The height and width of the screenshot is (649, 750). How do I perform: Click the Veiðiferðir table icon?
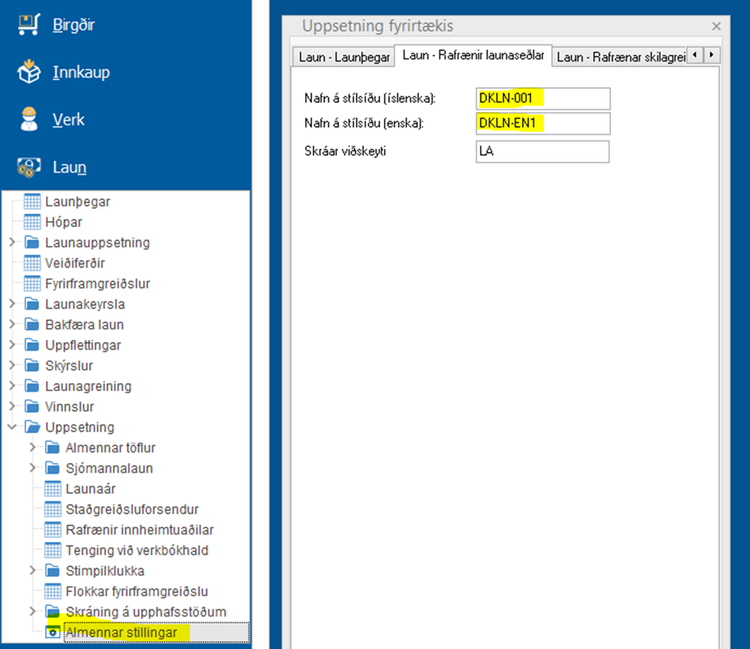click(x=32, y=263)
